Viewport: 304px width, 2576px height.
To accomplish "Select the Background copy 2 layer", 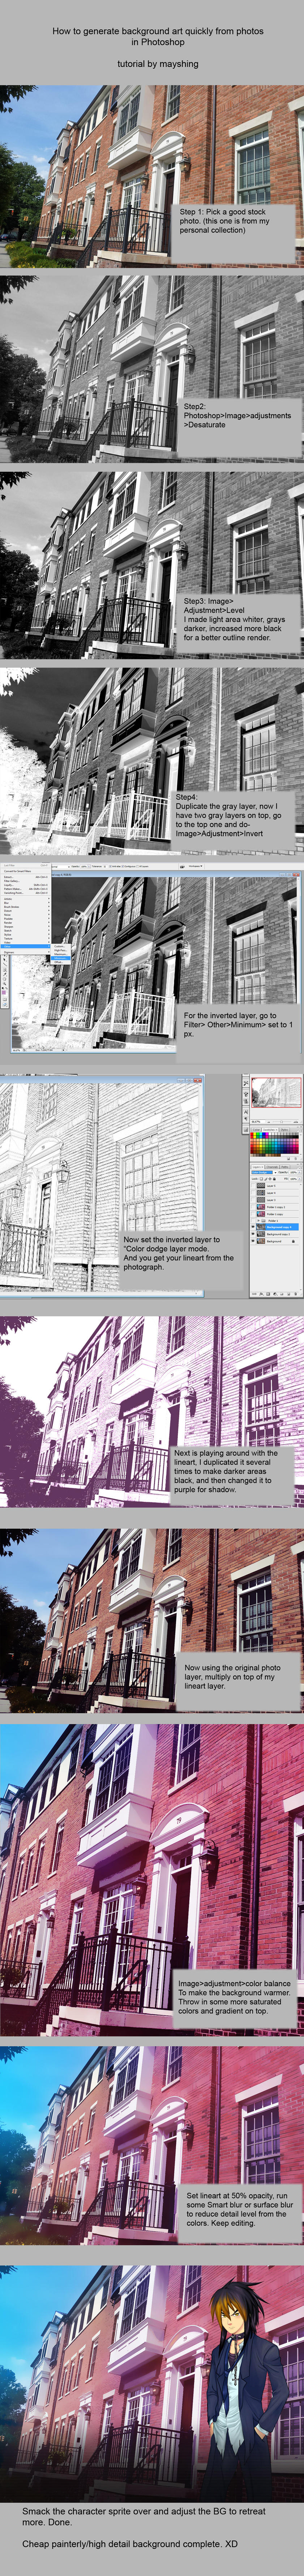I will (x=275, y=1234).
